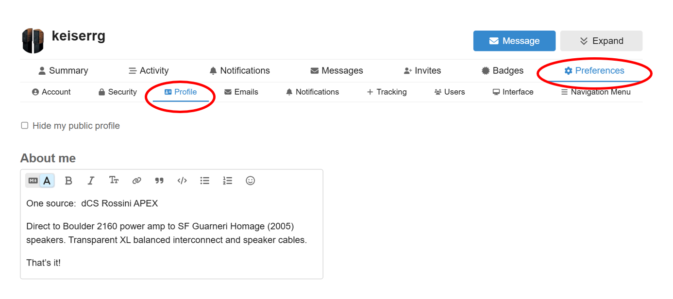Switch editor to rich text mode
The width and height of the screenshot is (673, 299).
47,181
